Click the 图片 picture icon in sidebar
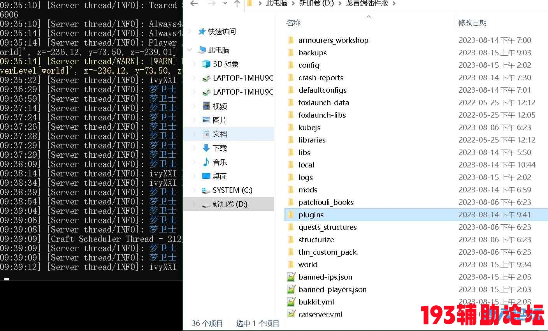Image resolution: width=548 pixels, height=331 pixels. (x=206, y=120)
